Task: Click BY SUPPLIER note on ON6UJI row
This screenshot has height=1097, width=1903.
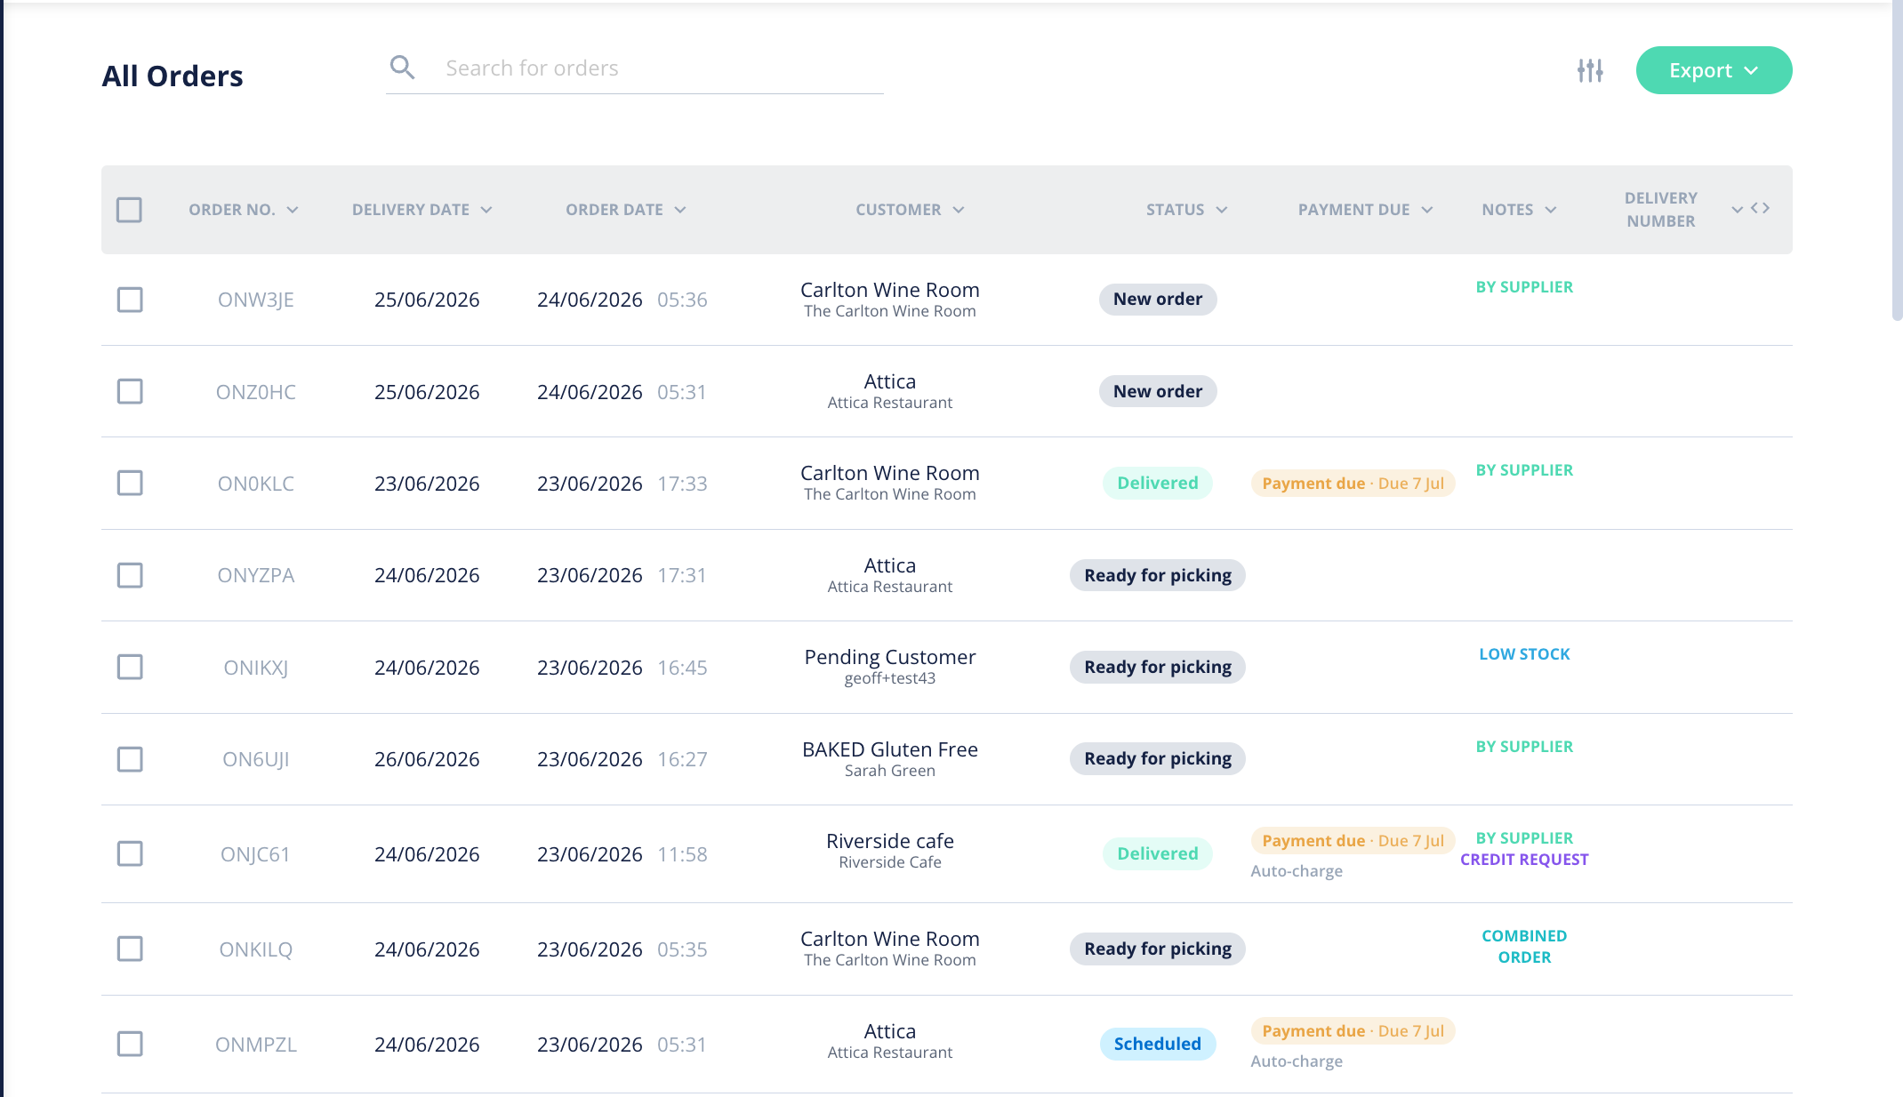Action: coord(1524,747)
